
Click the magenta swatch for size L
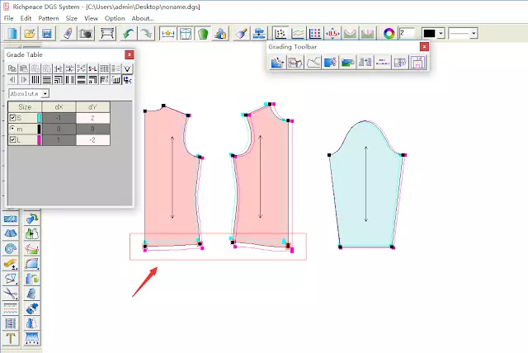click(39, 139)
